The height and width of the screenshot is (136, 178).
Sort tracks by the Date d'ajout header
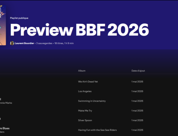click(x=138, y=71)
